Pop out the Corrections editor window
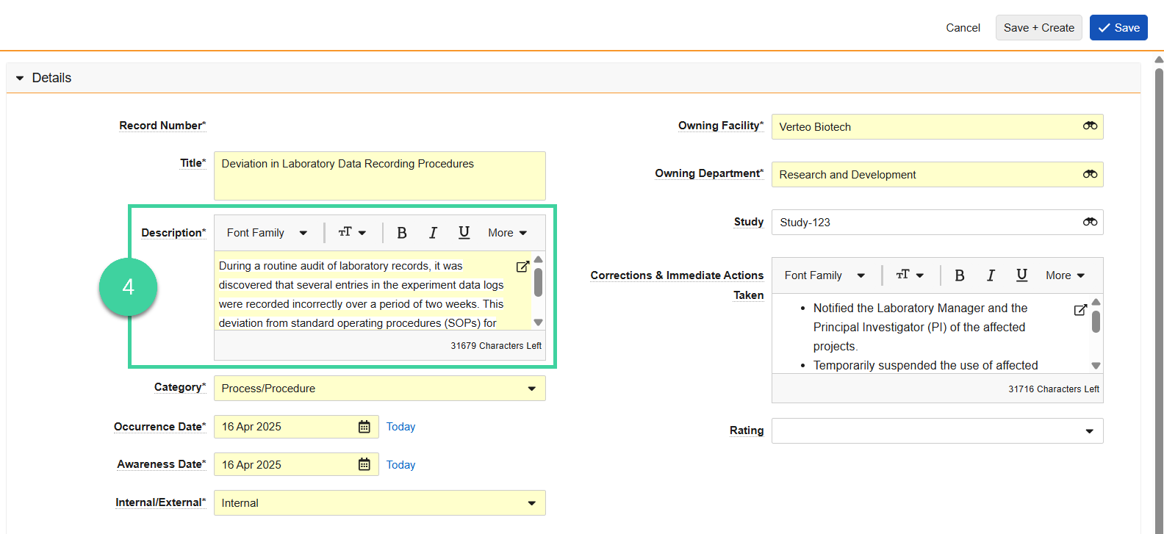This screenshot has width=1164, height=534. click(1080, 310)
